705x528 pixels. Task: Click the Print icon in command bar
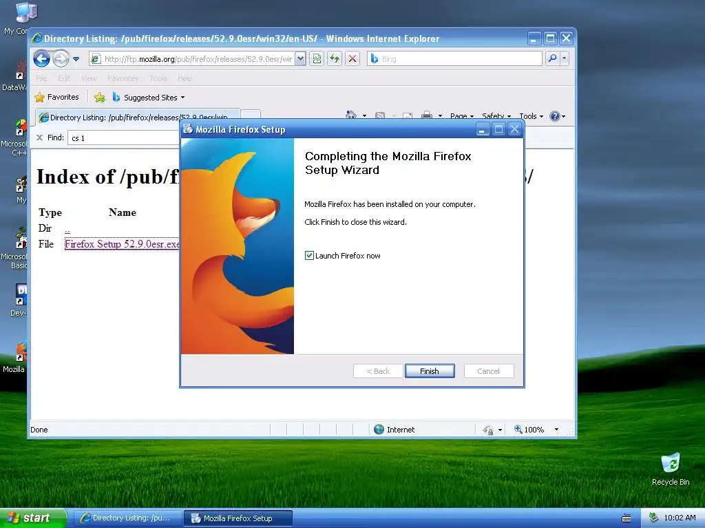pyautogui.click(x=427, y=115)
